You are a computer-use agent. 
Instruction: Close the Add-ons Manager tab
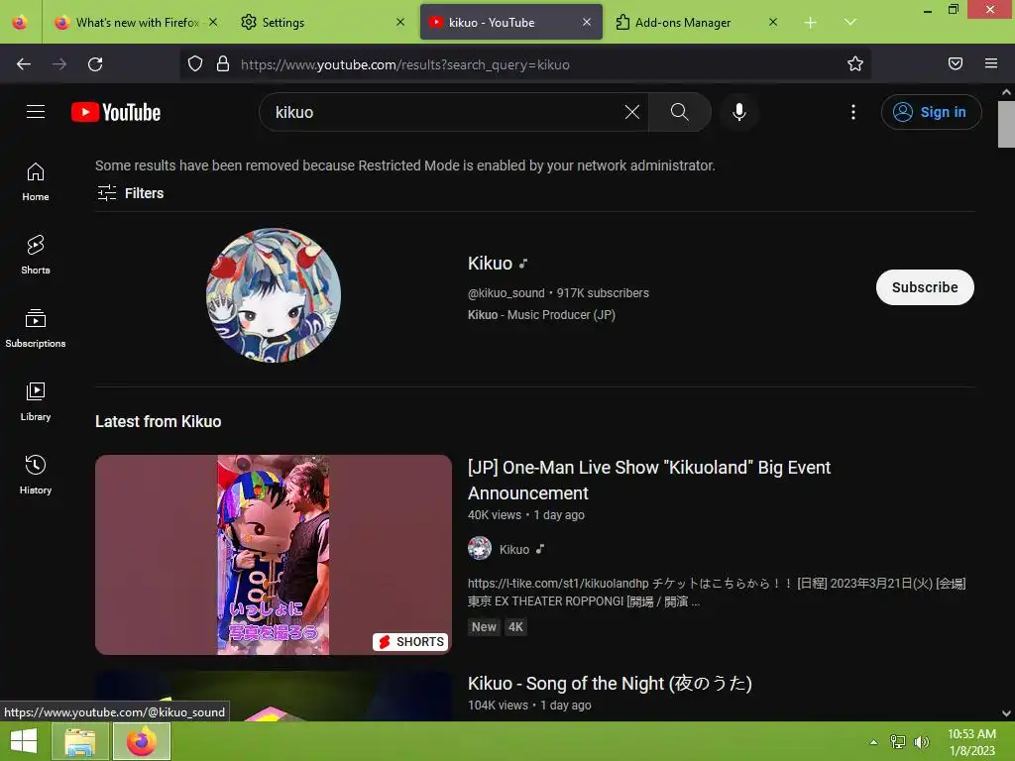(773, 22)
